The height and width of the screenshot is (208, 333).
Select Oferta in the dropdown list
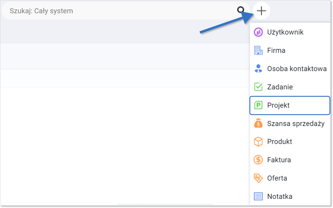pyautogui.click(x=290, y=178)
